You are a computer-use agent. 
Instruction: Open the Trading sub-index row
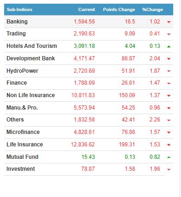16,34
